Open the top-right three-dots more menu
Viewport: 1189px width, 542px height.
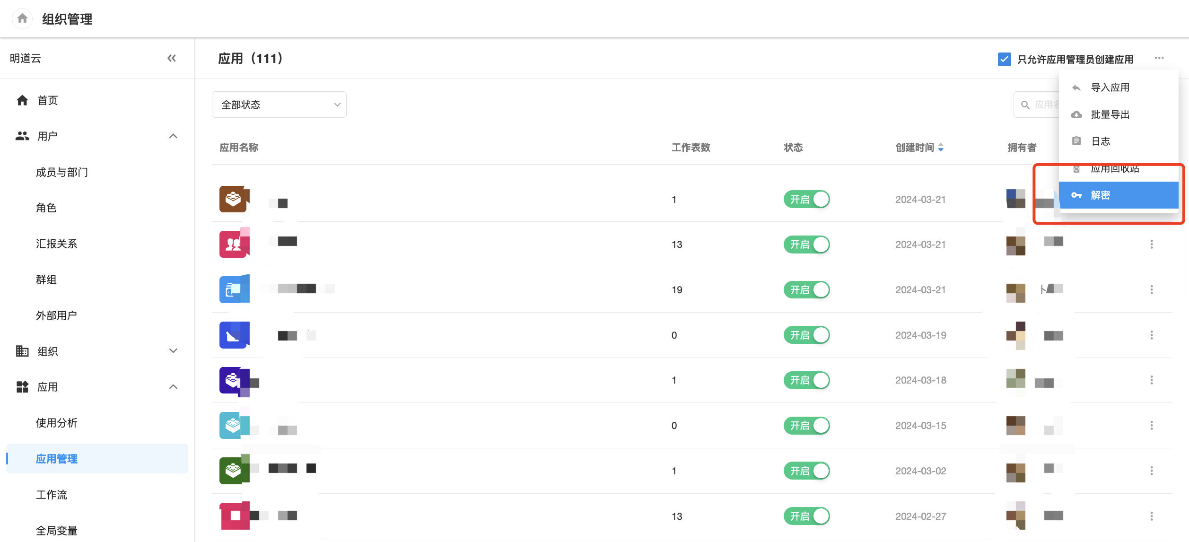click(1159, 58)
